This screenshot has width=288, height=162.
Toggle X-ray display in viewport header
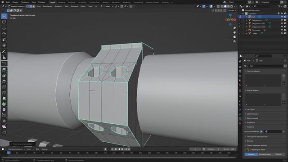point(218,6)
